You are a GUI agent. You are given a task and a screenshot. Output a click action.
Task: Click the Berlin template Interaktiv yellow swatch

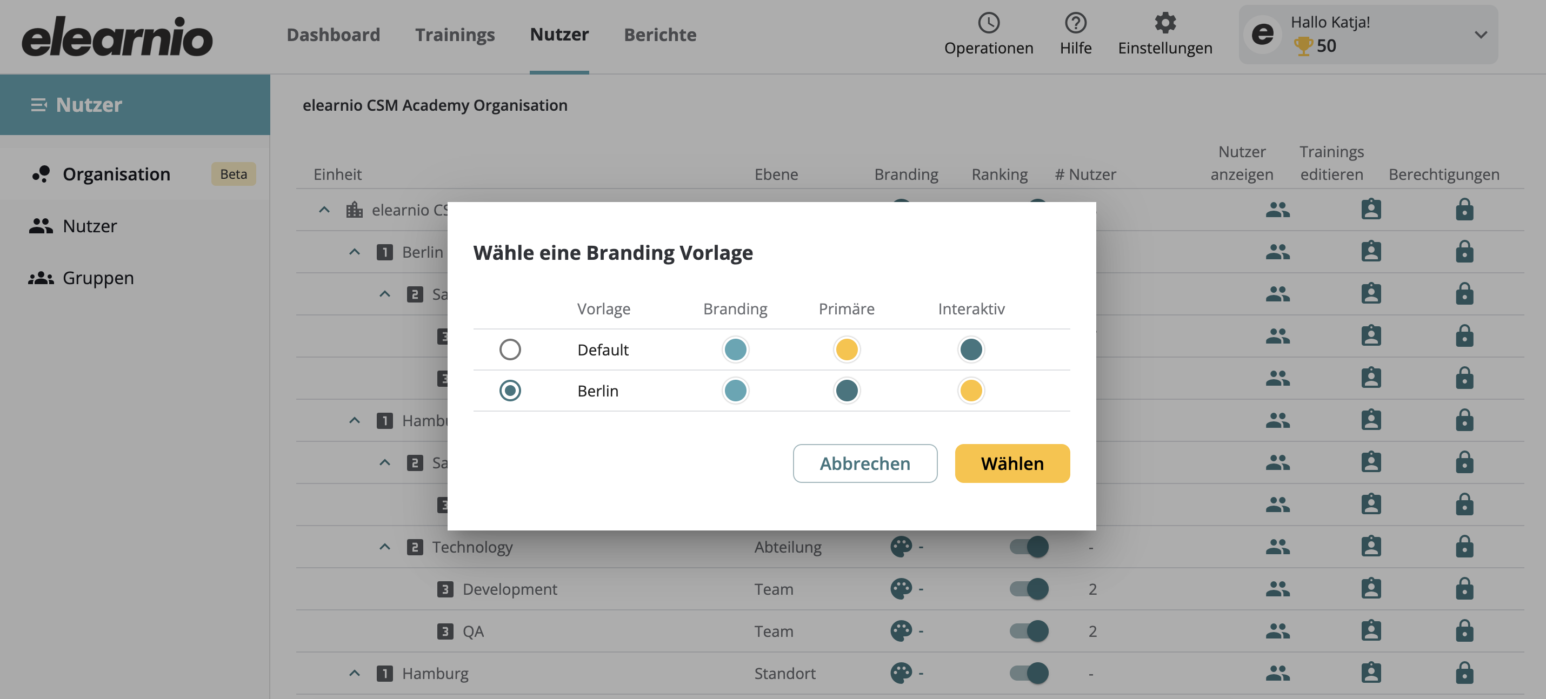tap(970, 391)
